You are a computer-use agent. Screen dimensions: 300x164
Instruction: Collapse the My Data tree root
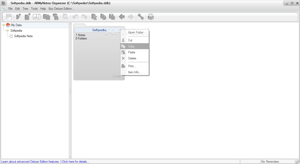pos(3,25)
